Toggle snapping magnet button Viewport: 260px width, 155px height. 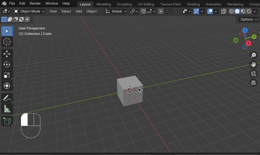143,11
